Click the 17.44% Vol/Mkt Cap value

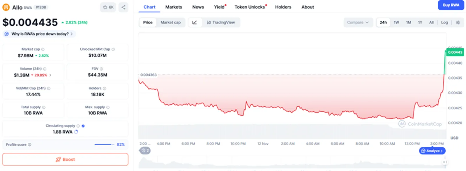[33, 94]
